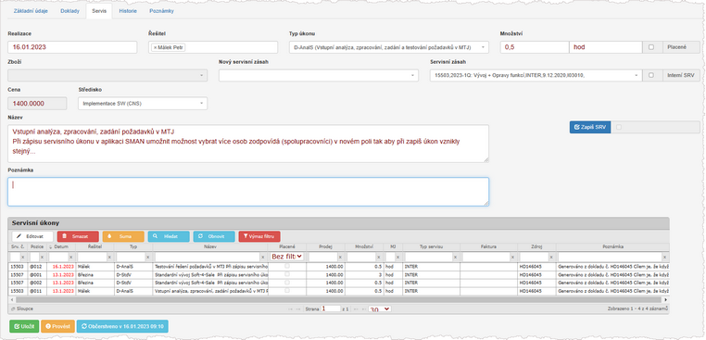Clear the Množství column filter

(x=379, y=257)
